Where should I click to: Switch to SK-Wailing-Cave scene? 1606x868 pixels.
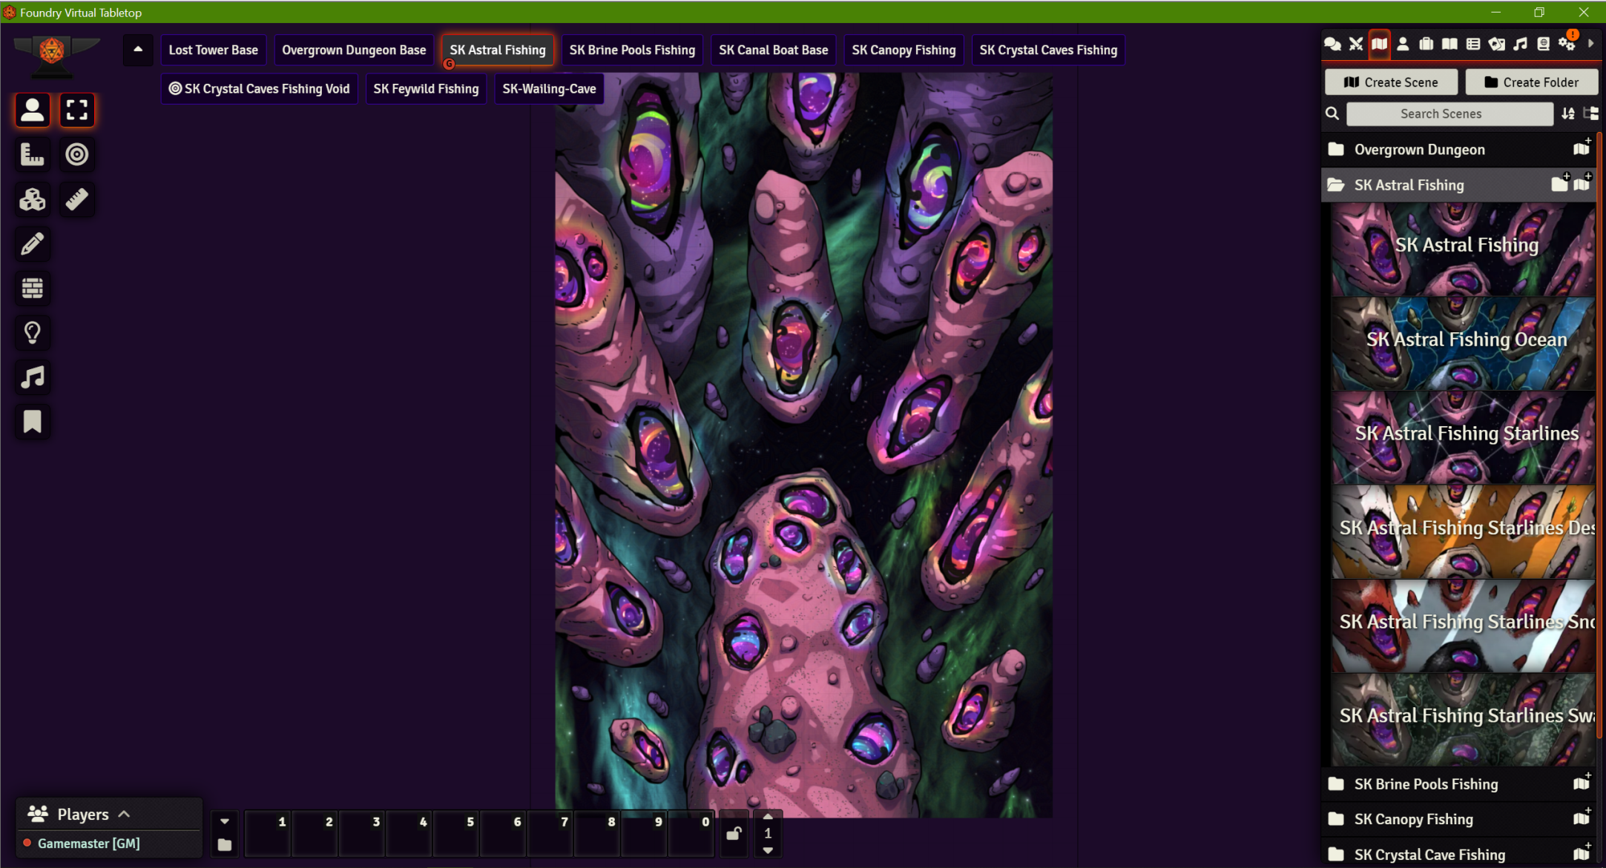549,89
